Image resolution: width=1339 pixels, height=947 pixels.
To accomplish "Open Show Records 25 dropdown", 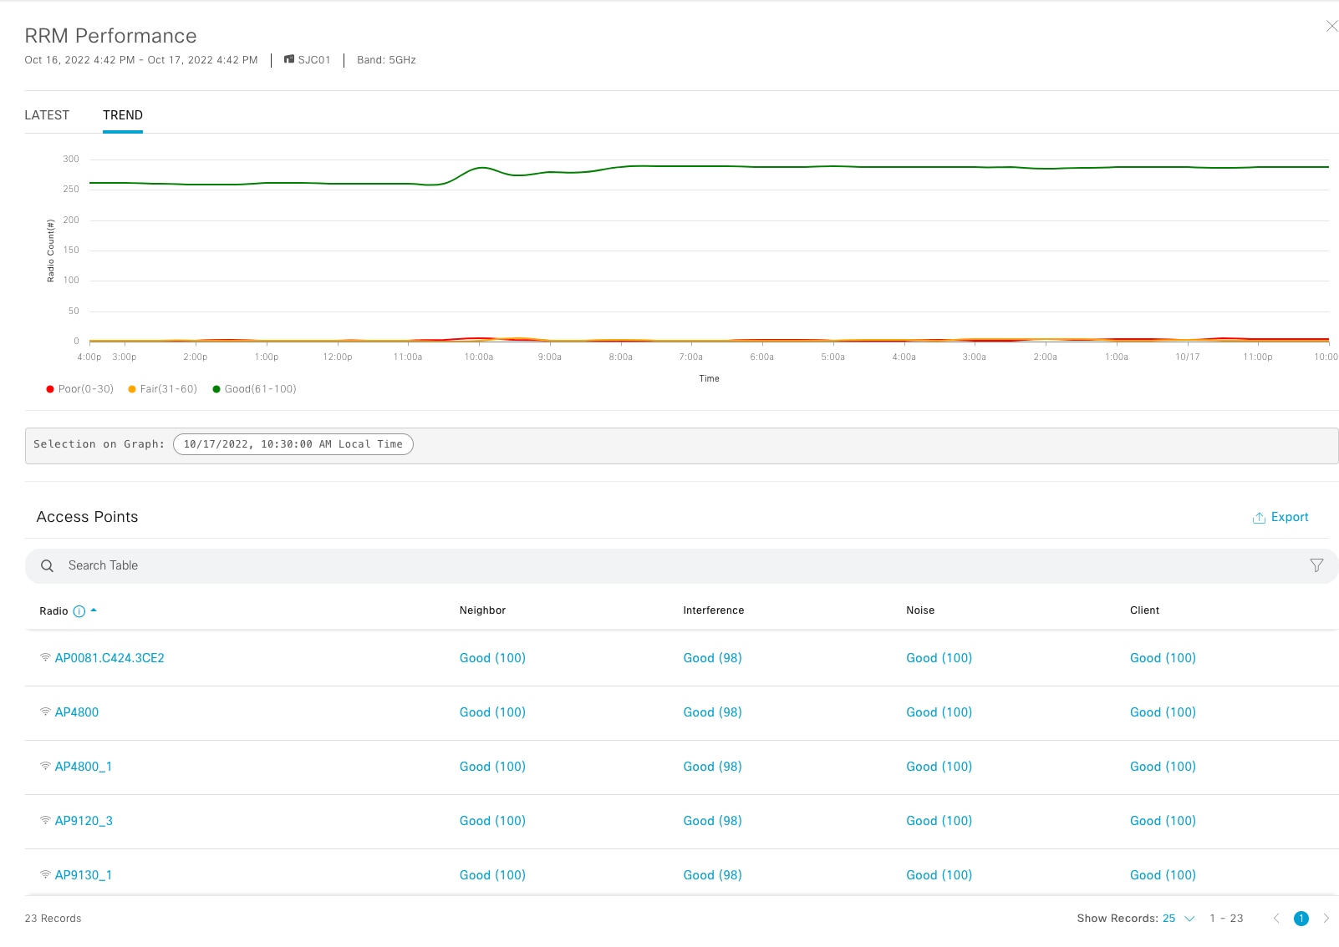I will [x=1179, y=918].
